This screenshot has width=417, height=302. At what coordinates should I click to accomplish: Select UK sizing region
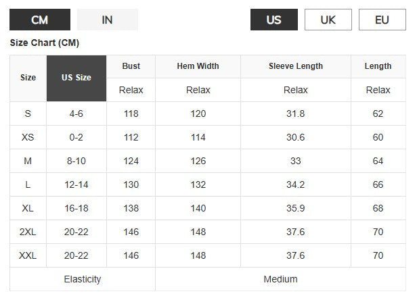click(x=328, y=20)
